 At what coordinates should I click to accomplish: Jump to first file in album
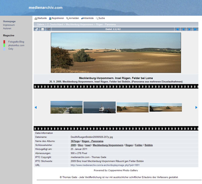click(x=177, y=29)
